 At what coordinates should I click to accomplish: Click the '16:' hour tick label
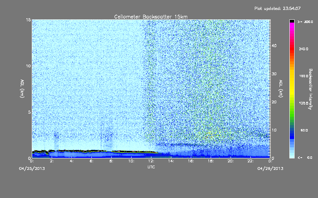[x=191, y=161]
